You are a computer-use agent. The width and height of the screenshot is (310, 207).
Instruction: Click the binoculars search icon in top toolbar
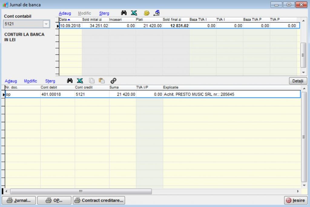pyautogui.click(x=124, y=13)
